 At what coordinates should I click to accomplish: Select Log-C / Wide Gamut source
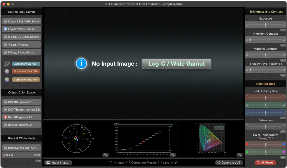(x=22, y=29)
